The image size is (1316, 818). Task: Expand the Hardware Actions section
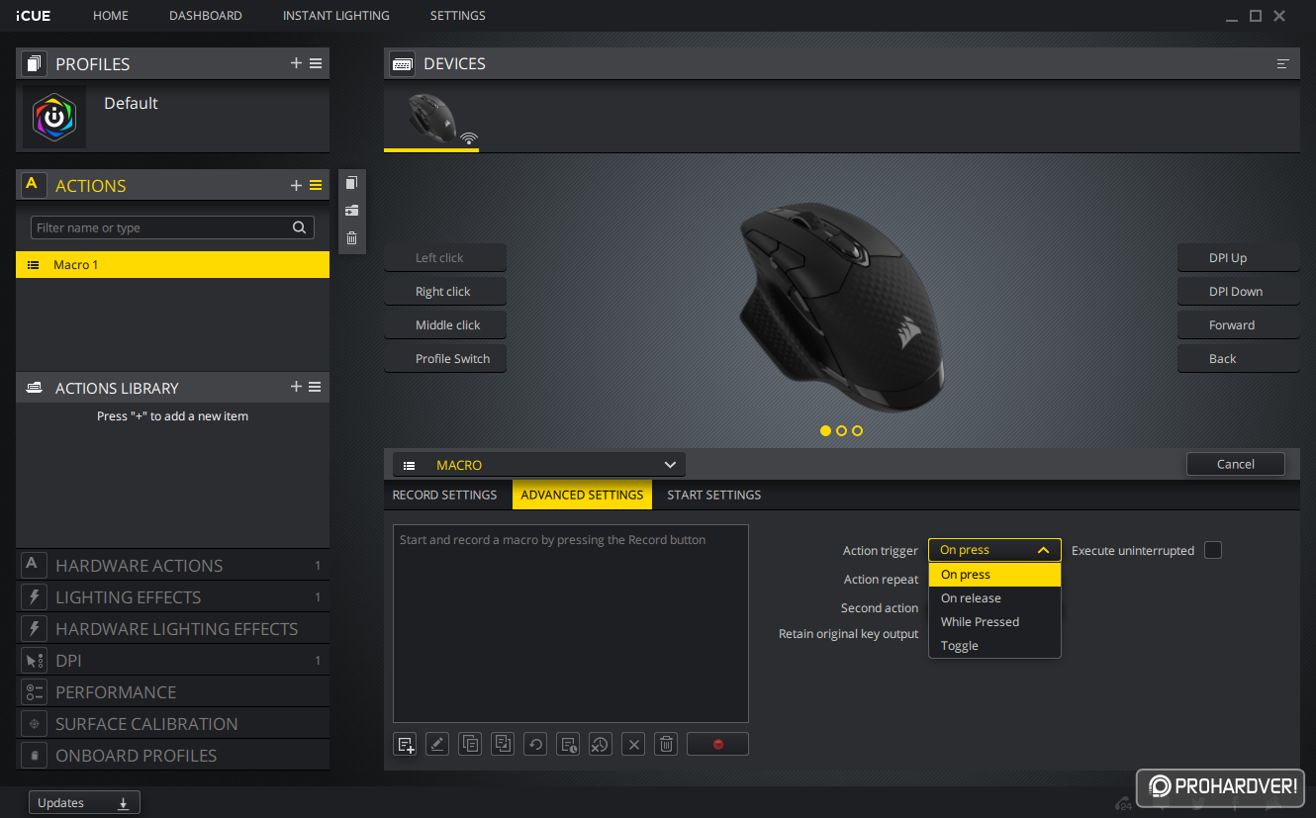[172, 565]
